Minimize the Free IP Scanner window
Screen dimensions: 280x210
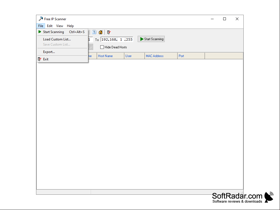pos(212,19)
